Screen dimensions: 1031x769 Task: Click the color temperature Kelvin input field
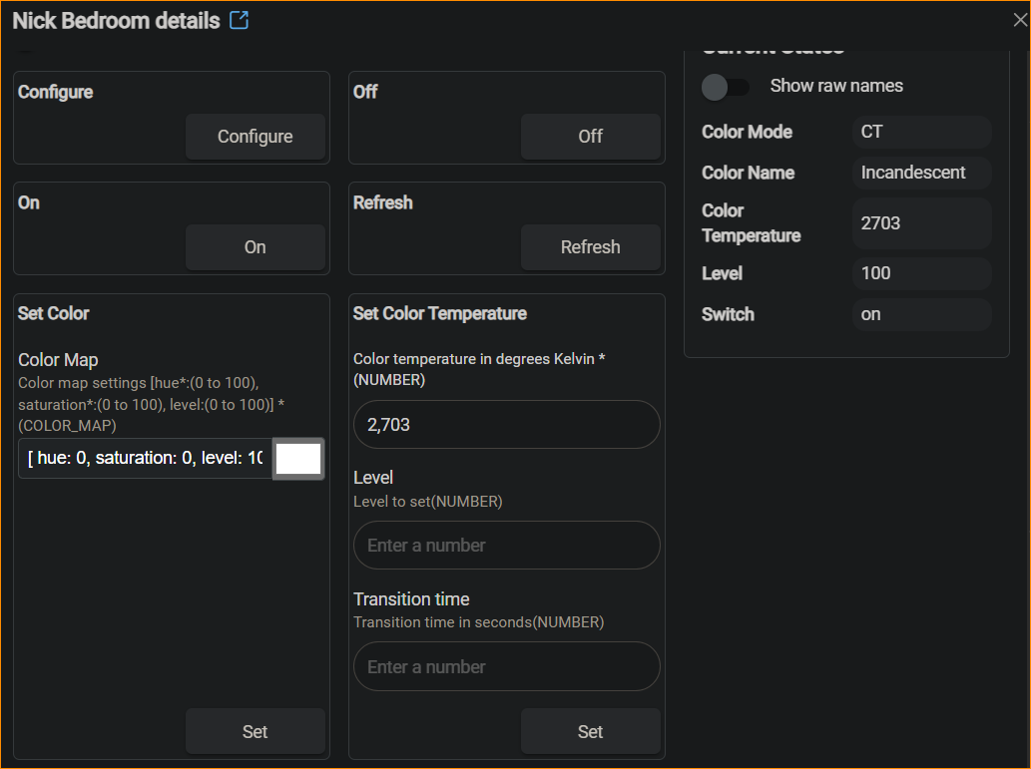[506, 425]
